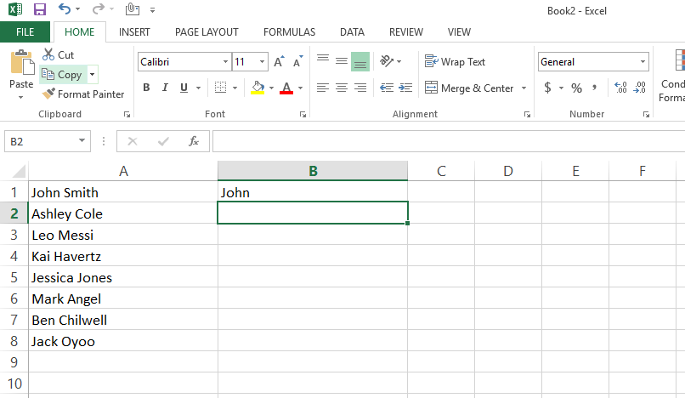Open the FILE tab
Image resolution: width=685 pixels, height=398 pixels.
click(25, 32)
